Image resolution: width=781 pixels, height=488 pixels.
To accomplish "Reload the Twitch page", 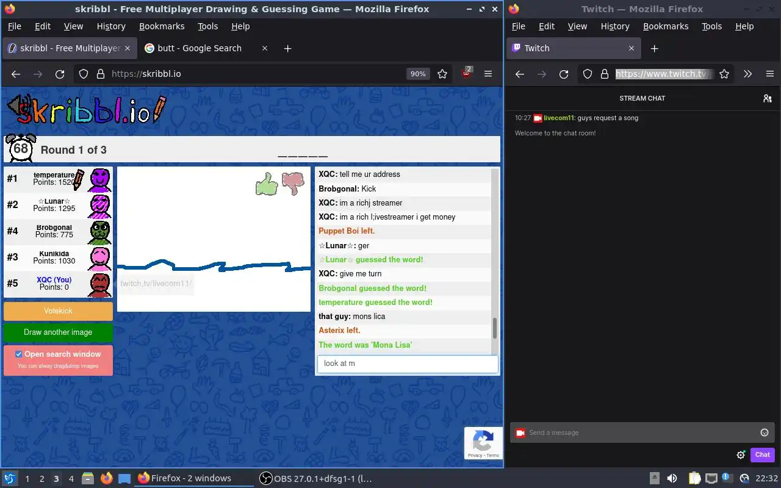I will 564,74.
